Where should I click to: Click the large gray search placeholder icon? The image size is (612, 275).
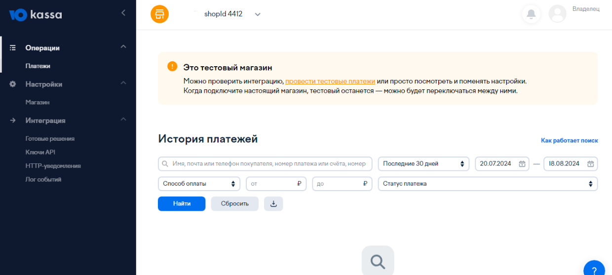click(378, 261)
